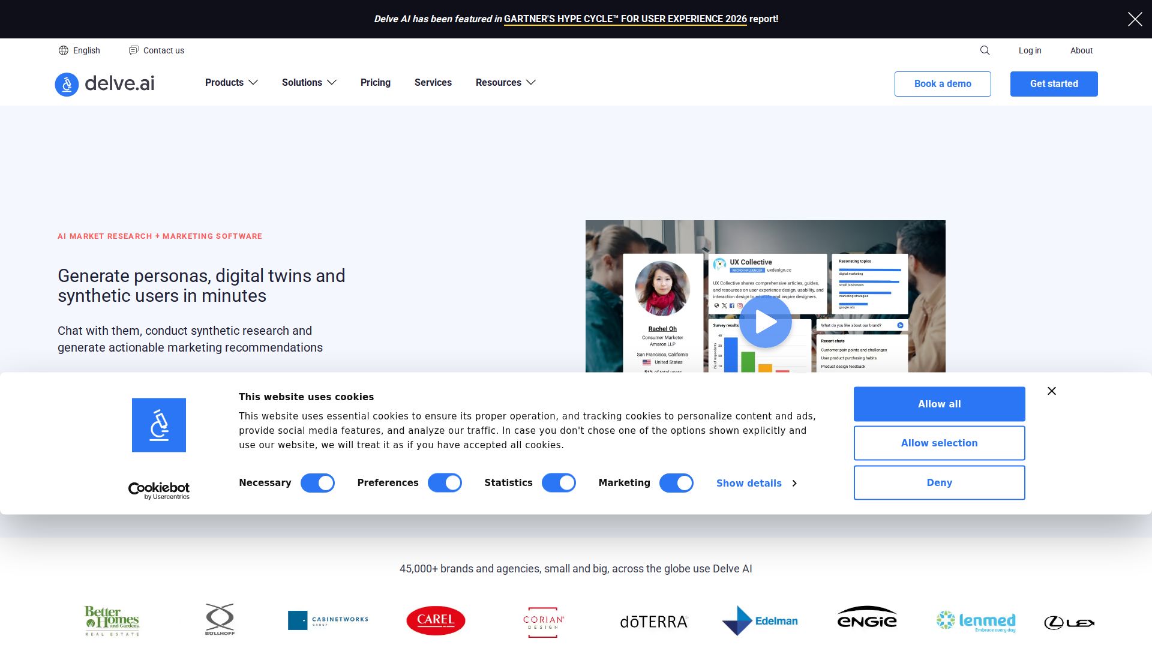Click the Edelman logo
This screenshot has width=1152, height=648.
click(x=760, y=620)
